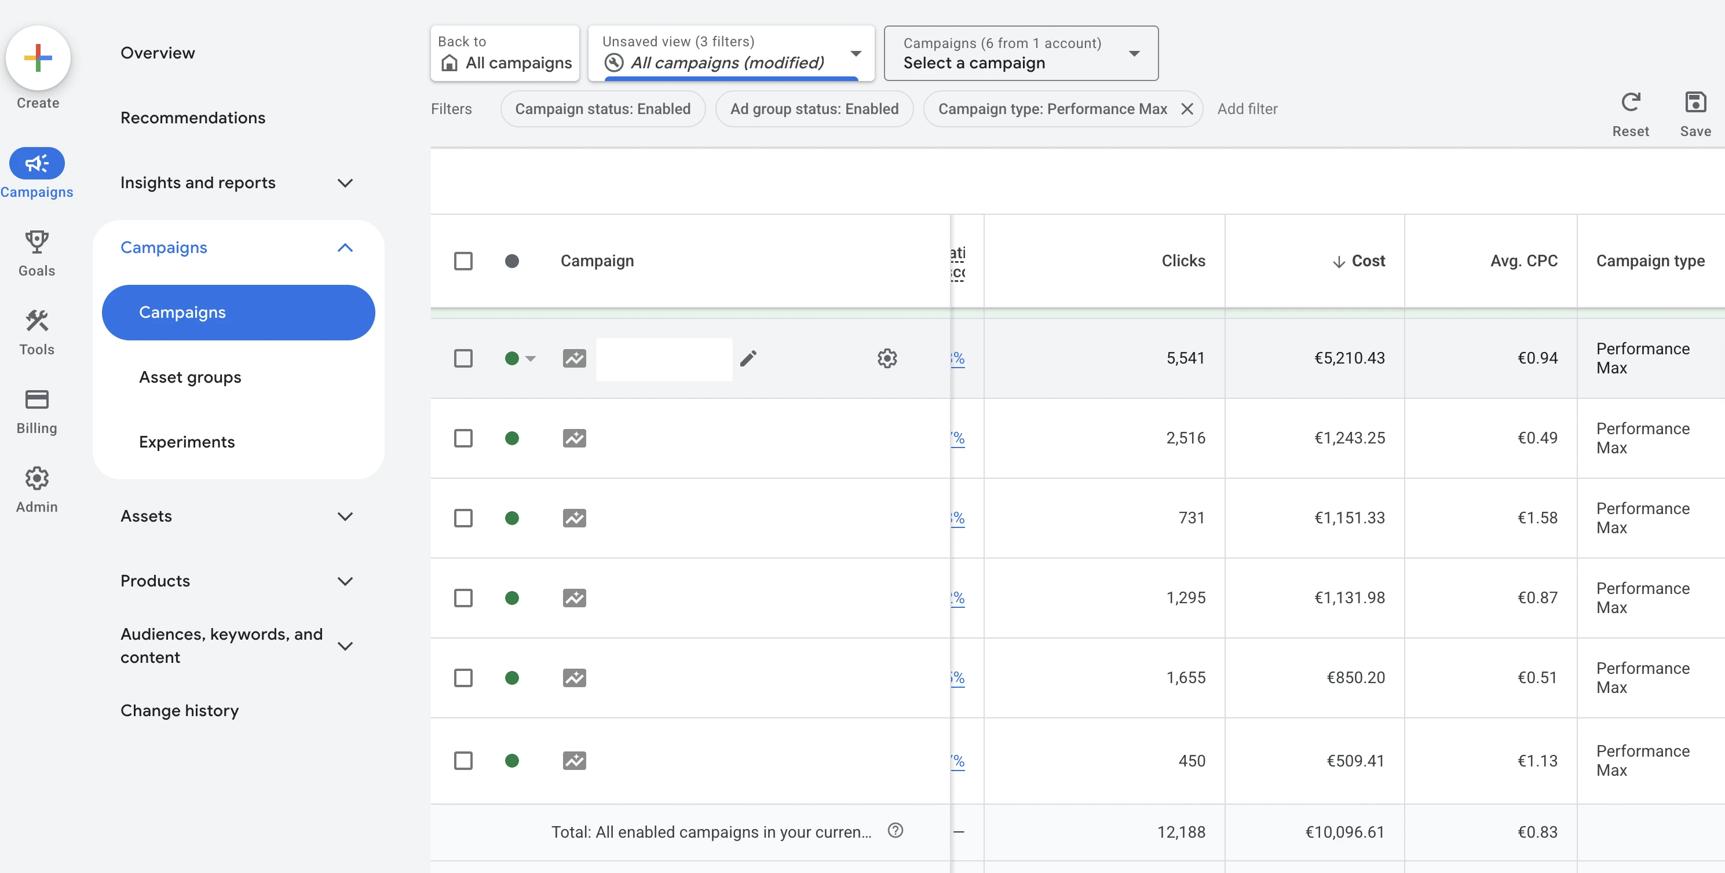The image size is (1725, 873).
Task: Click green status dot in €1,151.33 row
Action: (x=511, y=518)
